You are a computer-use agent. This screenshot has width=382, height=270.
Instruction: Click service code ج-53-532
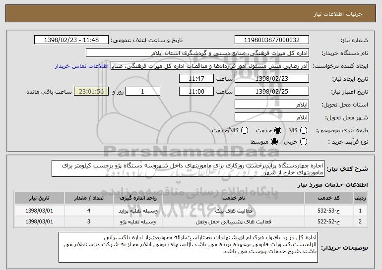click(328, 211)
